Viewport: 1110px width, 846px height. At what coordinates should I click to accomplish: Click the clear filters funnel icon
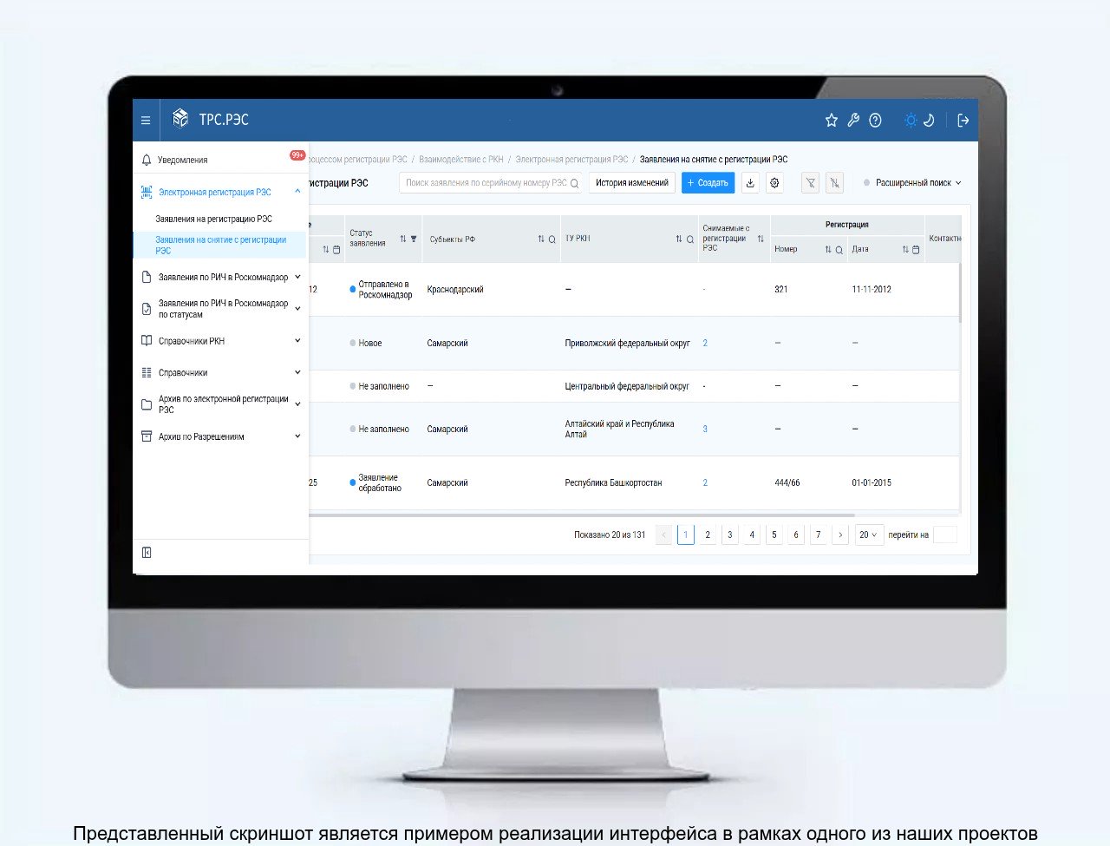click(834, 183)
